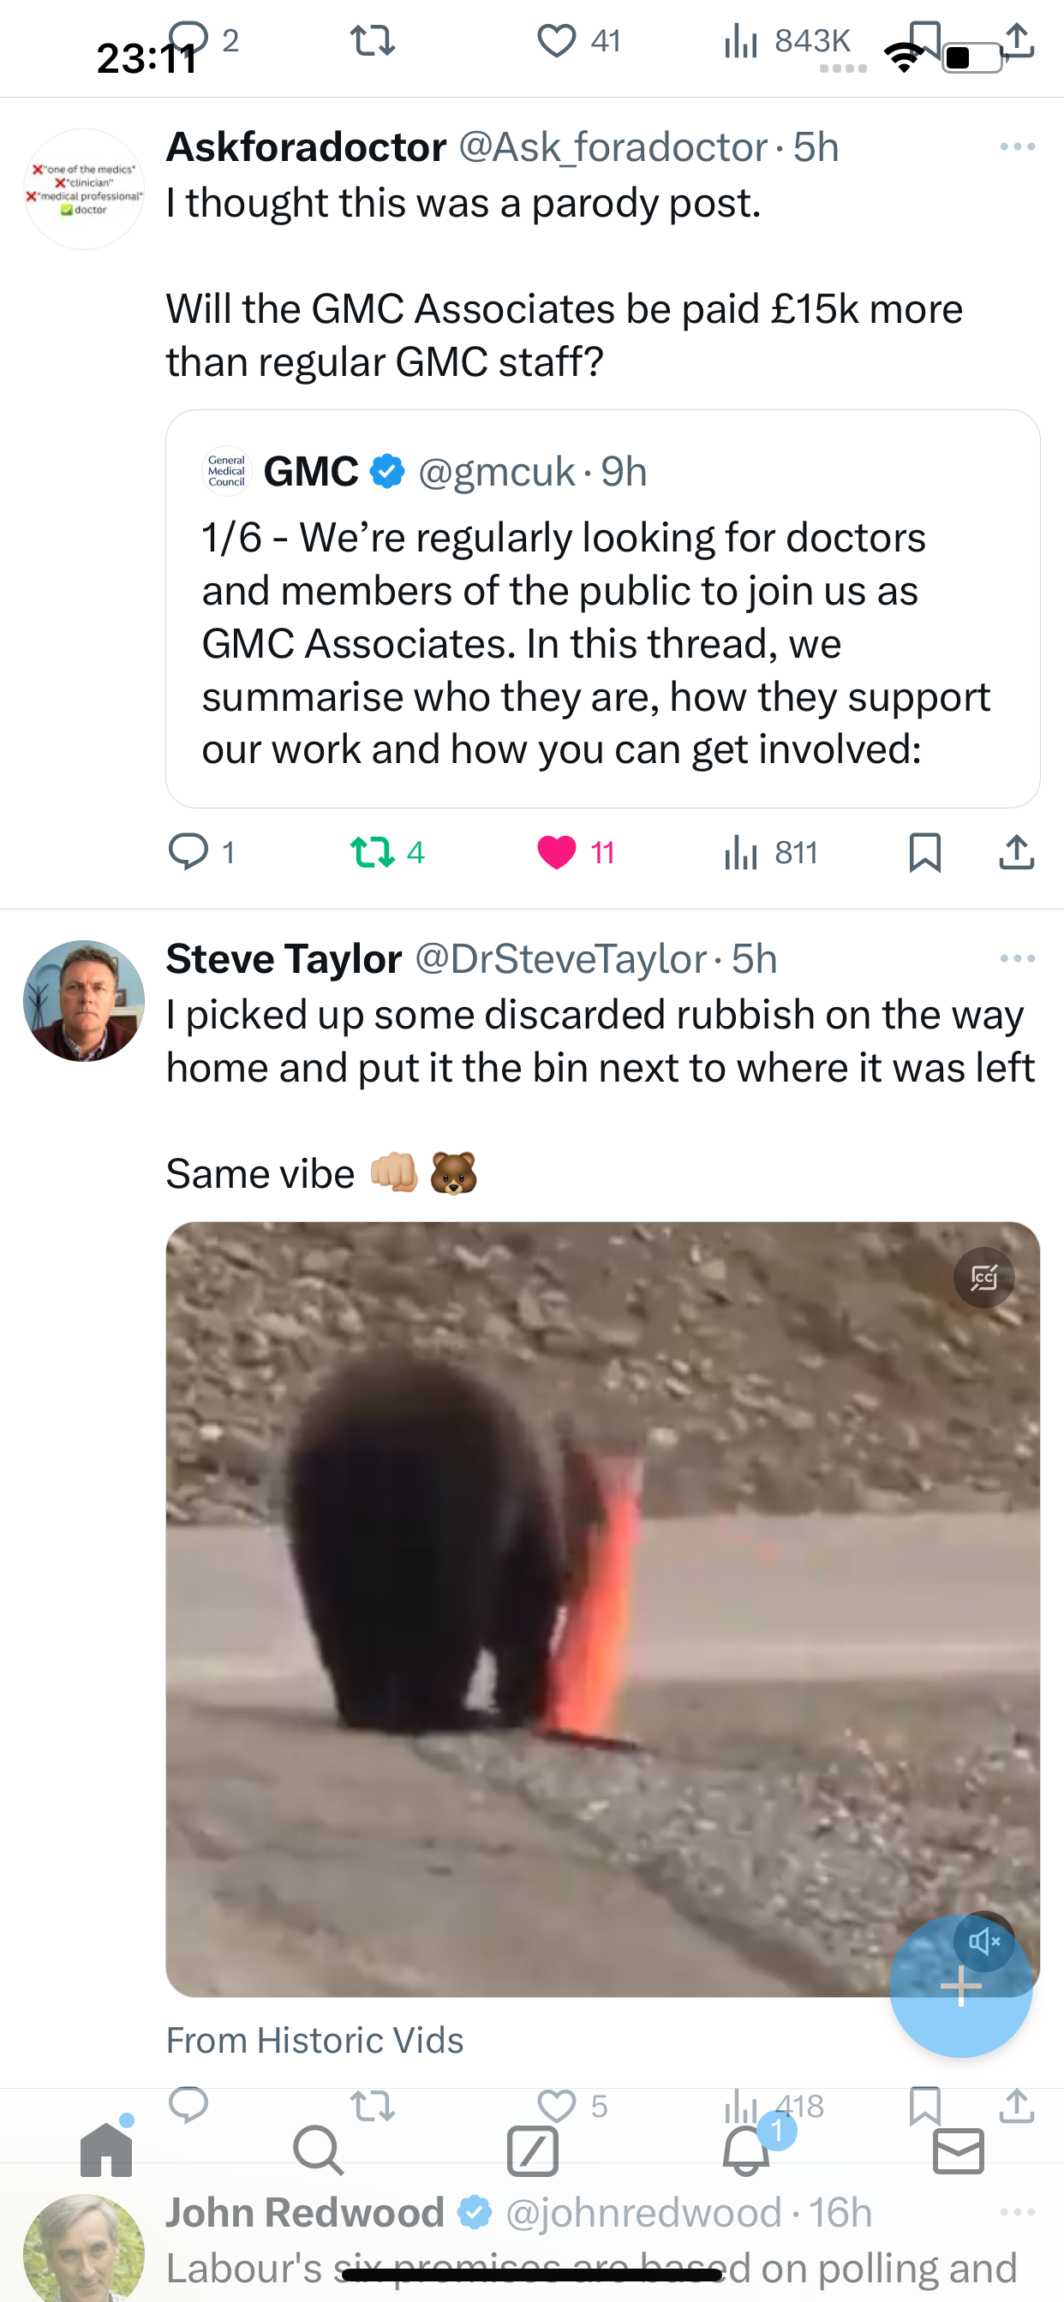Open more options for Askforadoctor's tweet
The image size is (1064, 2302).
click(x=1018, y=146)
